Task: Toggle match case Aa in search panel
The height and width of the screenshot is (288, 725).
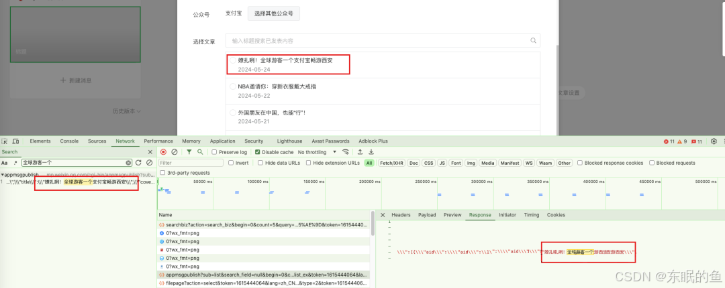Action: click(x=5, y=163)
